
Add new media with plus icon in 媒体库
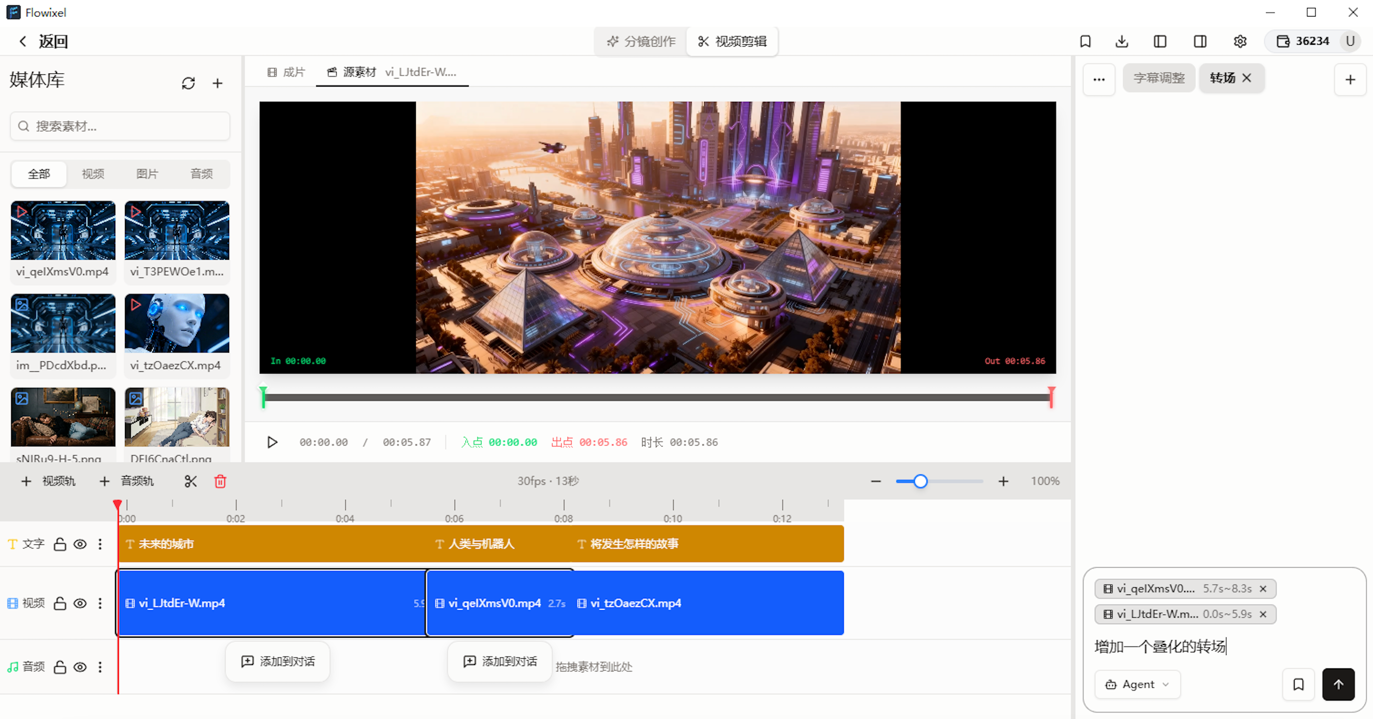tap(217, 83)
